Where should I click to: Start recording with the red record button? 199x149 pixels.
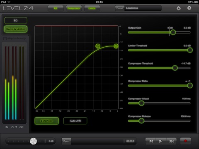pyautogui.click(x=185, y=141)
